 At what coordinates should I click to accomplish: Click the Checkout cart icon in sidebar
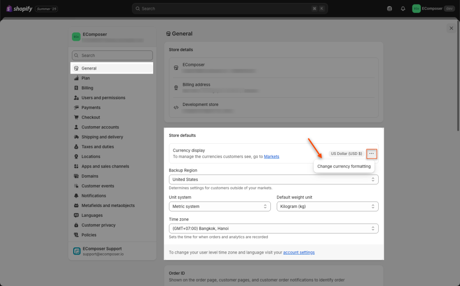coord(76,117)
